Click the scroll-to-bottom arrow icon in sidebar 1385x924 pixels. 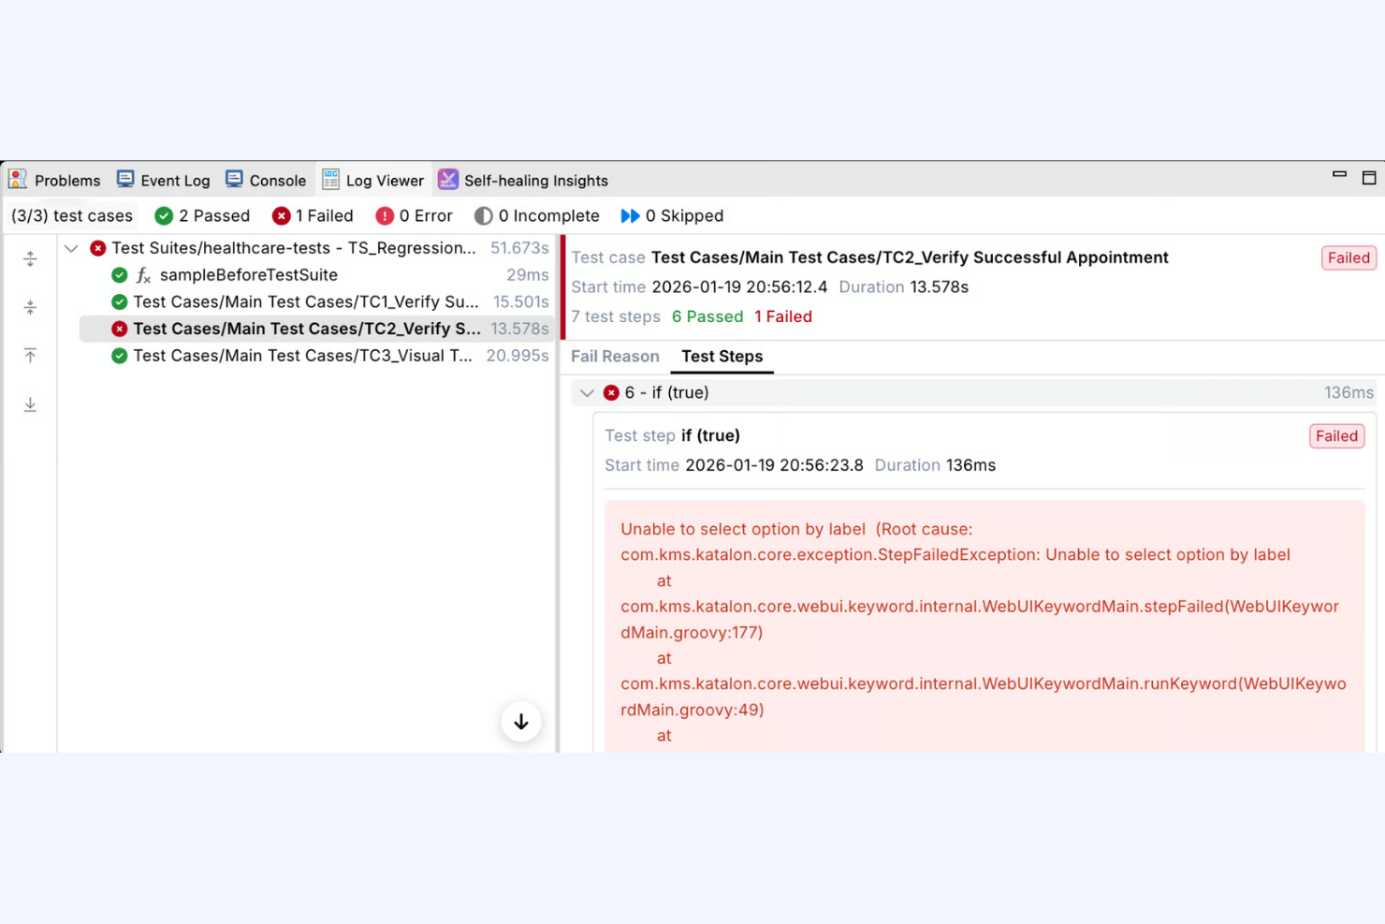pyautogui.click(x=30, y=404)
